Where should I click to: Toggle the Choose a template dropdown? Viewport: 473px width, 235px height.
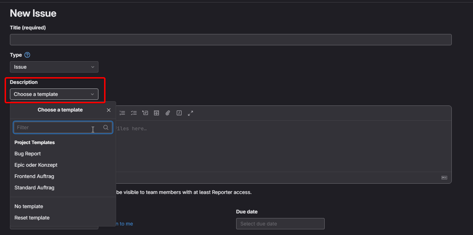click(x=54, y=94)
